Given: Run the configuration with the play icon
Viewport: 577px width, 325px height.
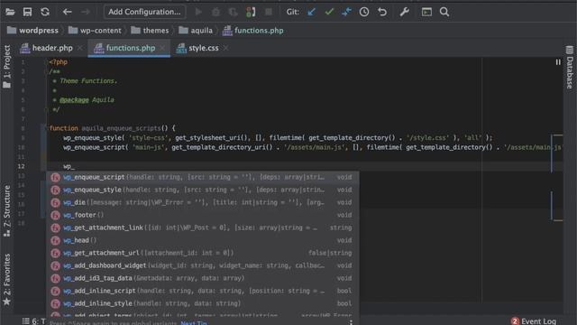Looking at the screenshot, I should [x=198, y=12].
